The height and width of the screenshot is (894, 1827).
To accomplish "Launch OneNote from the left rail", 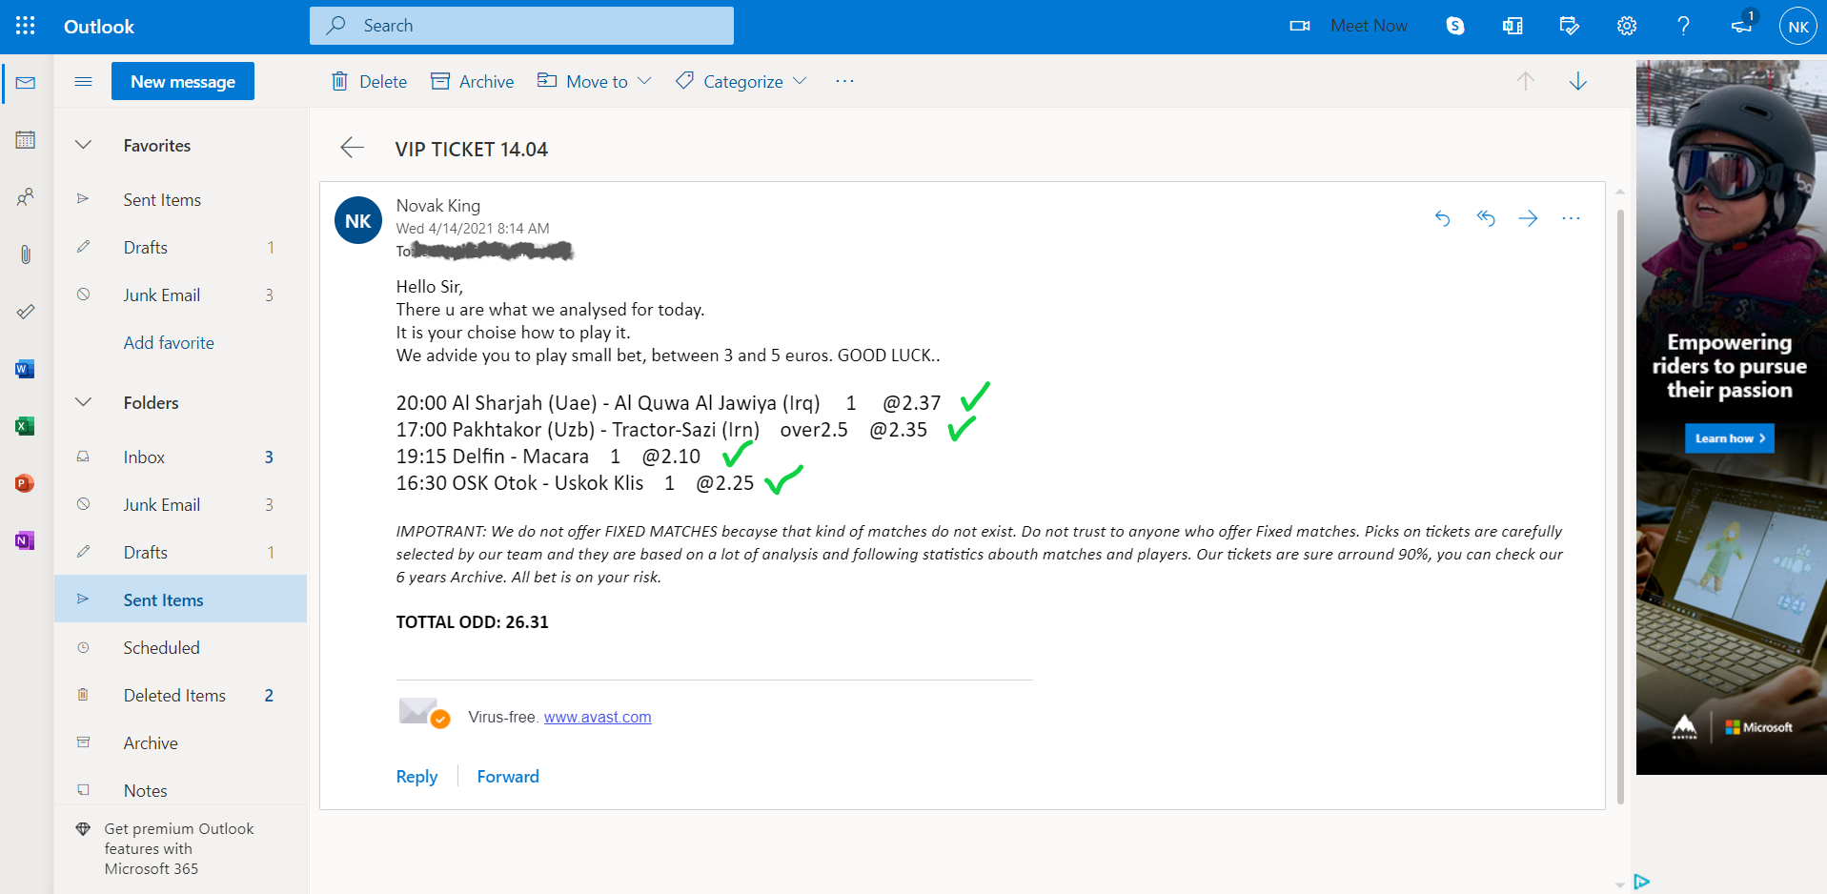I will coord(26,540).
